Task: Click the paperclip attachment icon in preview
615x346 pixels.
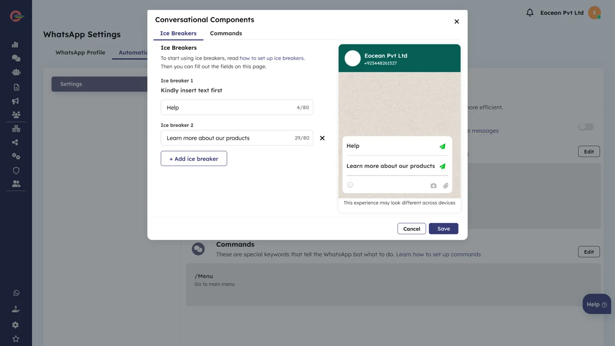Action: (446, 186)
